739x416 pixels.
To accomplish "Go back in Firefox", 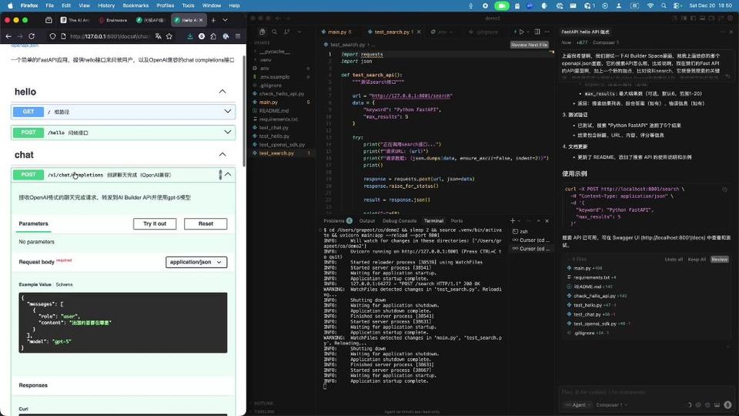I will pyautogui.click(x=8, y=36).
